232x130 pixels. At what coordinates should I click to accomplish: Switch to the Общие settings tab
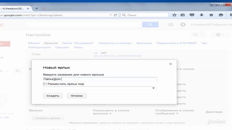[34, 43]
